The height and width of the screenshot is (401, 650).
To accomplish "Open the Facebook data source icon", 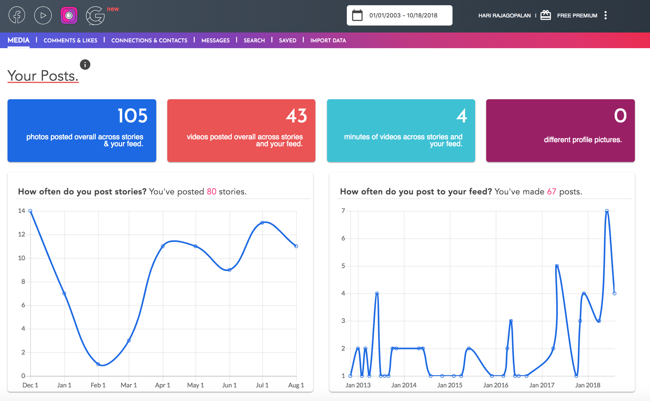I will coord(17,15).
